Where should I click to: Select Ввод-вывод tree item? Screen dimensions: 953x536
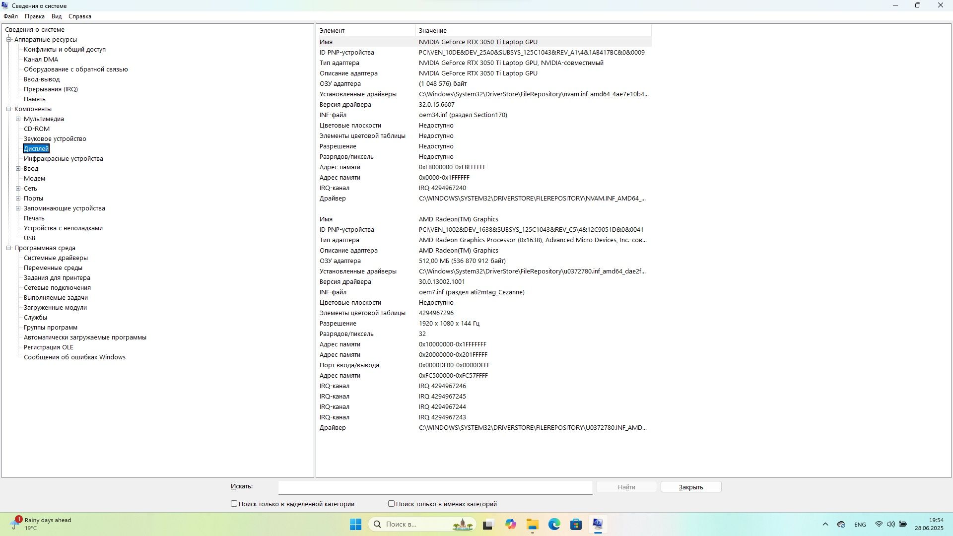[42, 79]
